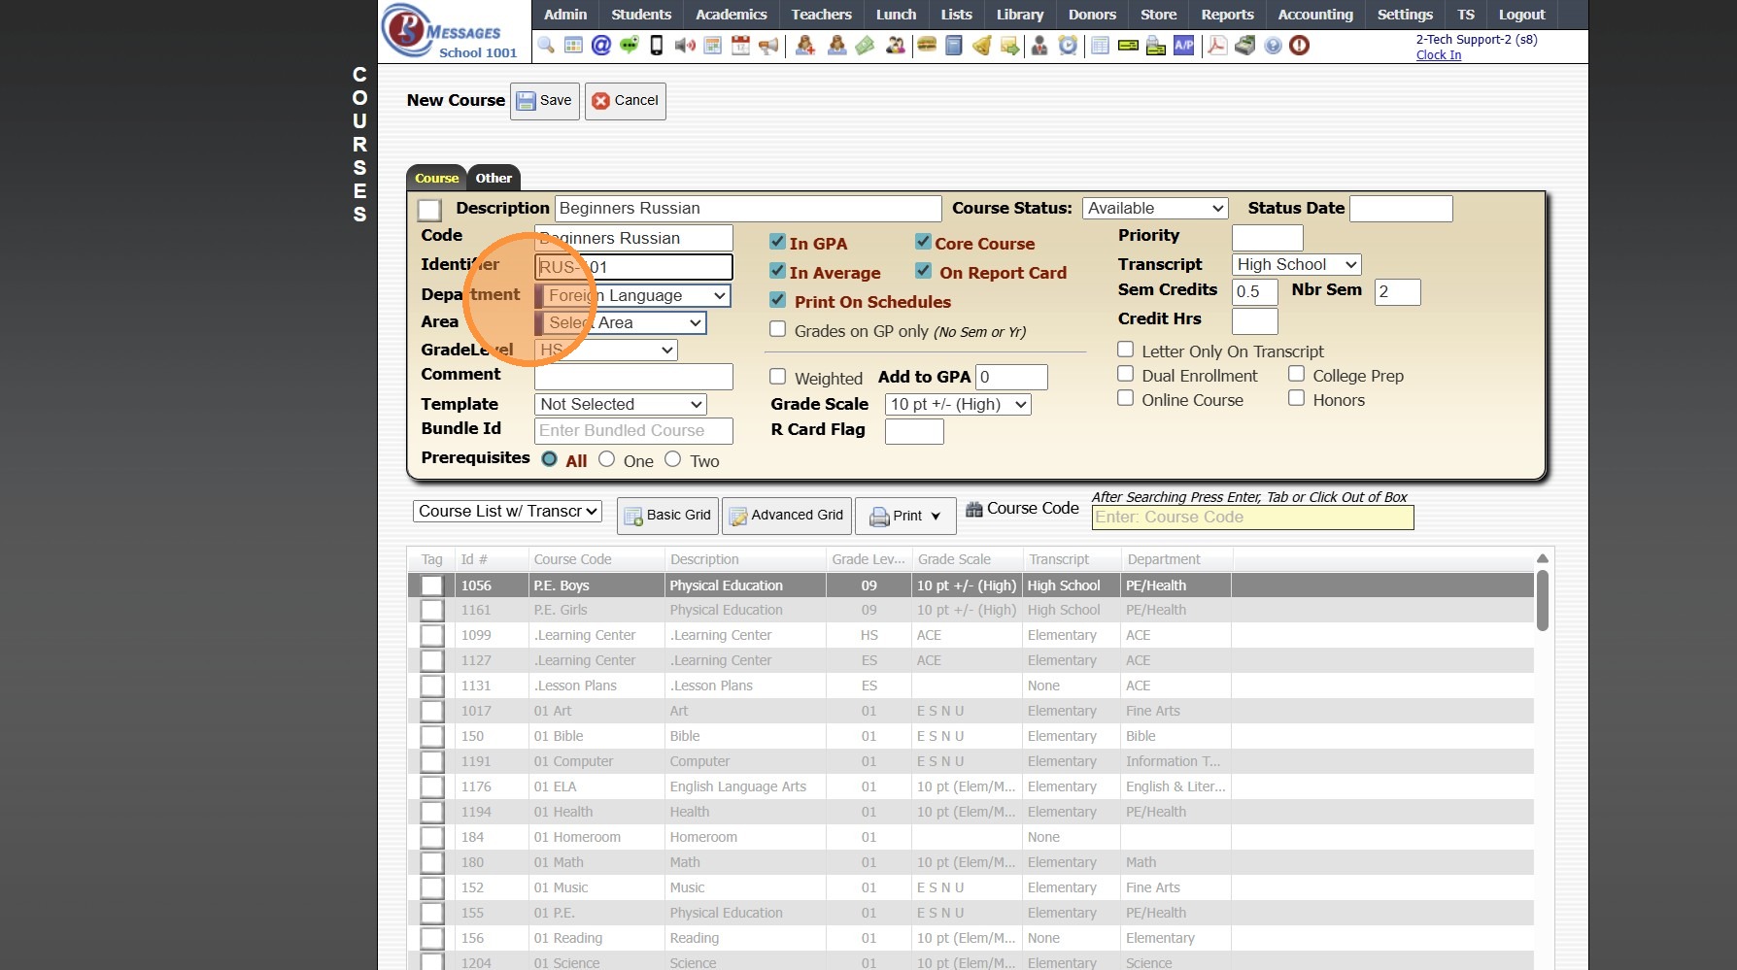Tick the Honors checkbox
Viewport: 1737px width, 970px height.
[x=1296, y=398]
